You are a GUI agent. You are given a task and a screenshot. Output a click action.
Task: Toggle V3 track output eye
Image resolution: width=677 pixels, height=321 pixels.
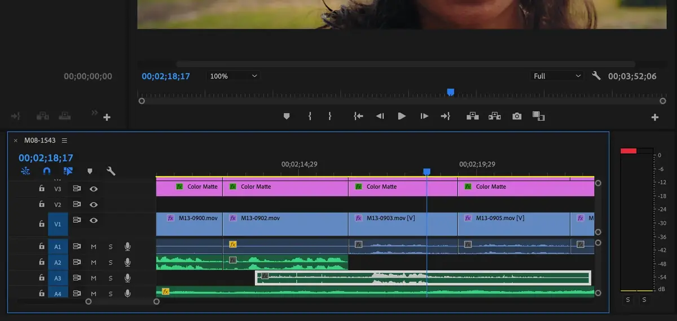pos(94,189)
